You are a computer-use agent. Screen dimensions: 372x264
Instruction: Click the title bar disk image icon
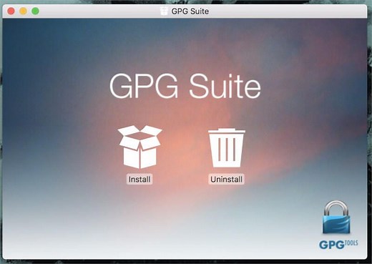pyautogui.click(x=164, y=11)
